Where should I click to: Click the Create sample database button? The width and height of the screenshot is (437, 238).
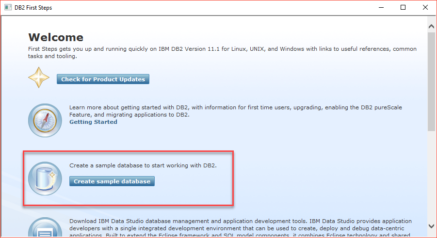112,181
